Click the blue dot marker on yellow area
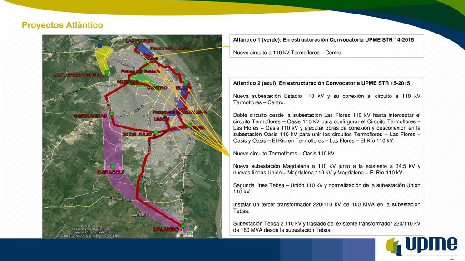Image resolution: width=465 pixels, height=261 pixels. [x=99, y=47]
